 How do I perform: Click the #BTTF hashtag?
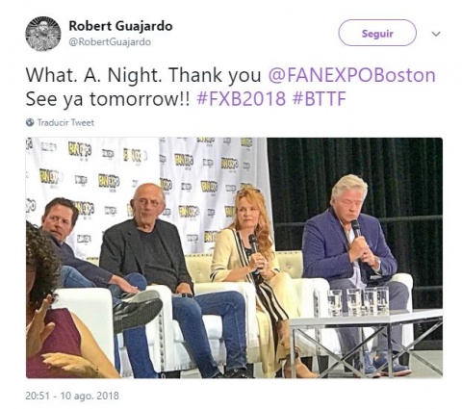point(320,99)
